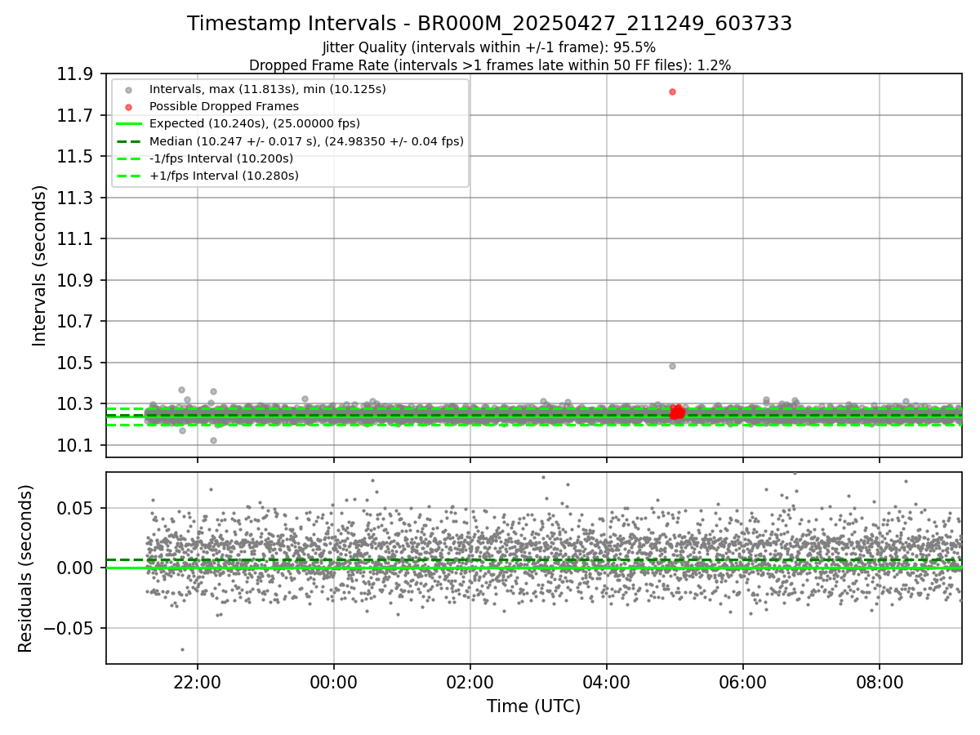Click the -1/fps Interval (10.200s) legend entry
This screenshot has height=735, width=980.
click(x=204, y=158)
